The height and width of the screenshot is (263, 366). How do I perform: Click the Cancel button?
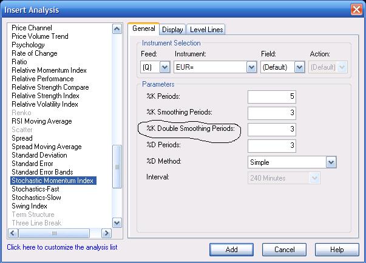click(x=284, y=250)
